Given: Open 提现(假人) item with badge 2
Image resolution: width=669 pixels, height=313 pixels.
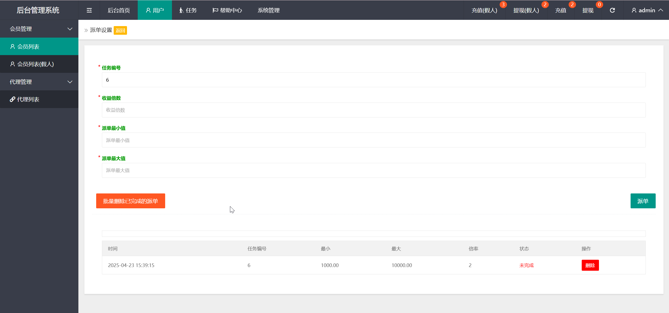Looking at the screenshot, I should pyautogui.click(x=526, y=10).
